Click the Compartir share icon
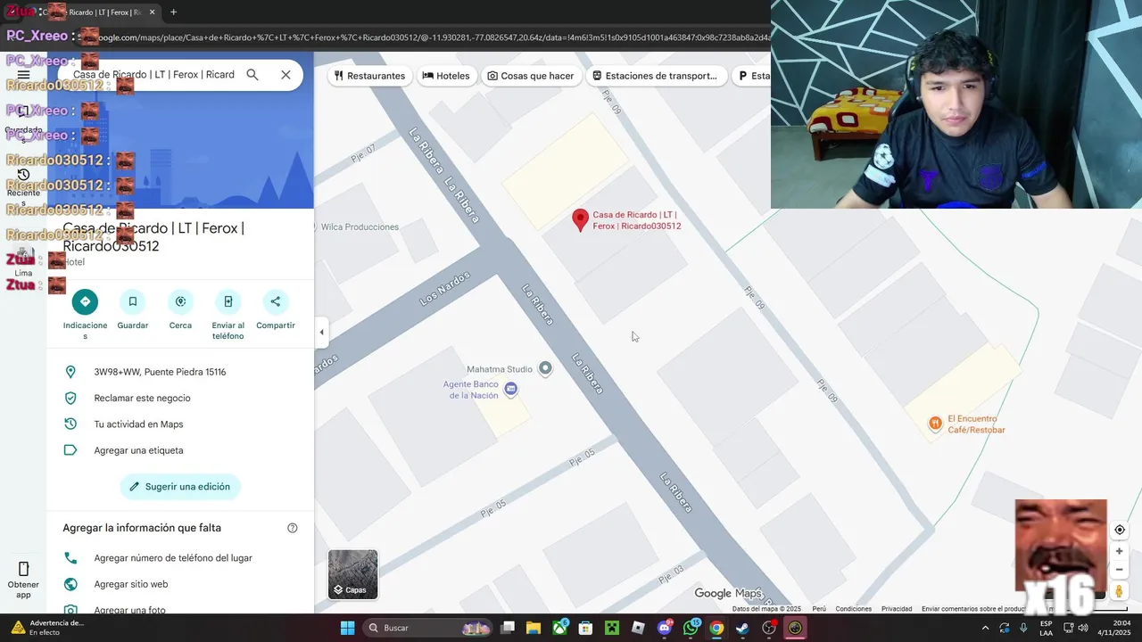Image resolution: width=1142 pixels, height=642 pixels. tap(275, 301)
